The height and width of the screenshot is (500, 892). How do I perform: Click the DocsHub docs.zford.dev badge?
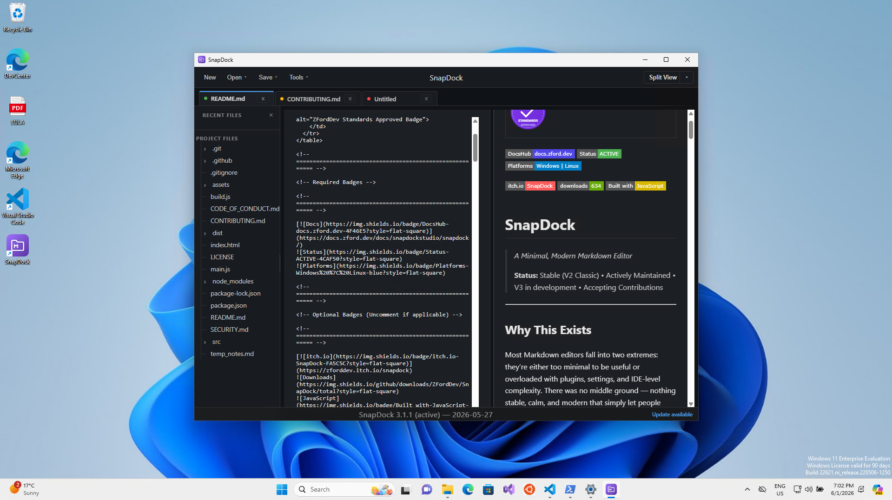[x=540, y=154]
